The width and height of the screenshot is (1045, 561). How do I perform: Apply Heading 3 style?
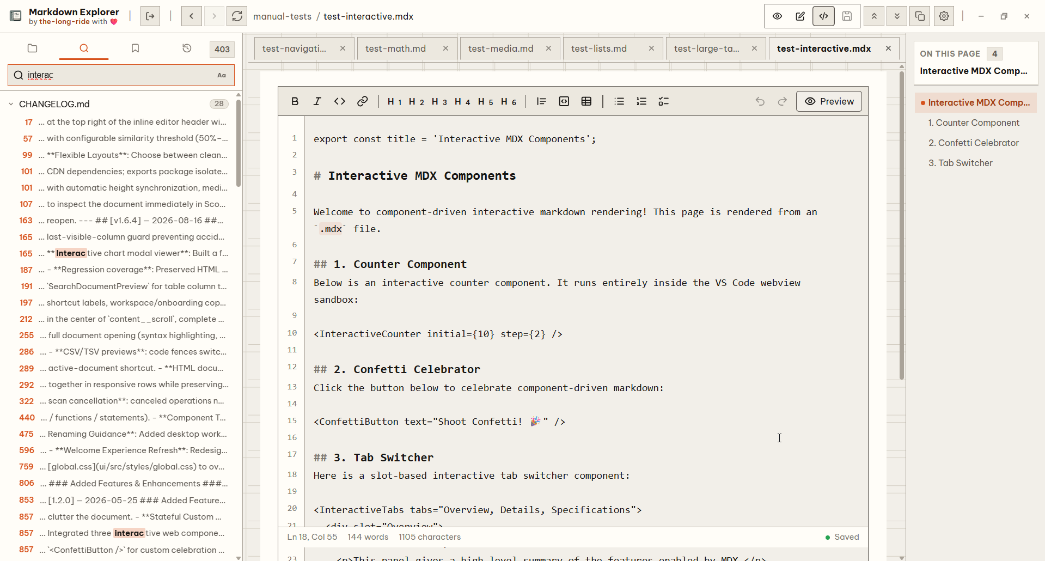pos(439,101)
